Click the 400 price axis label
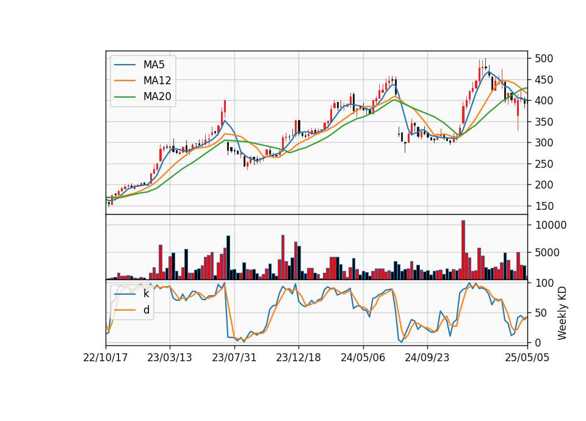 544,101
